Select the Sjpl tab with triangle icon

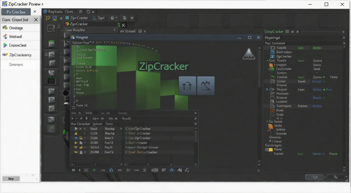pyautogui.click(x=98, y=18)
